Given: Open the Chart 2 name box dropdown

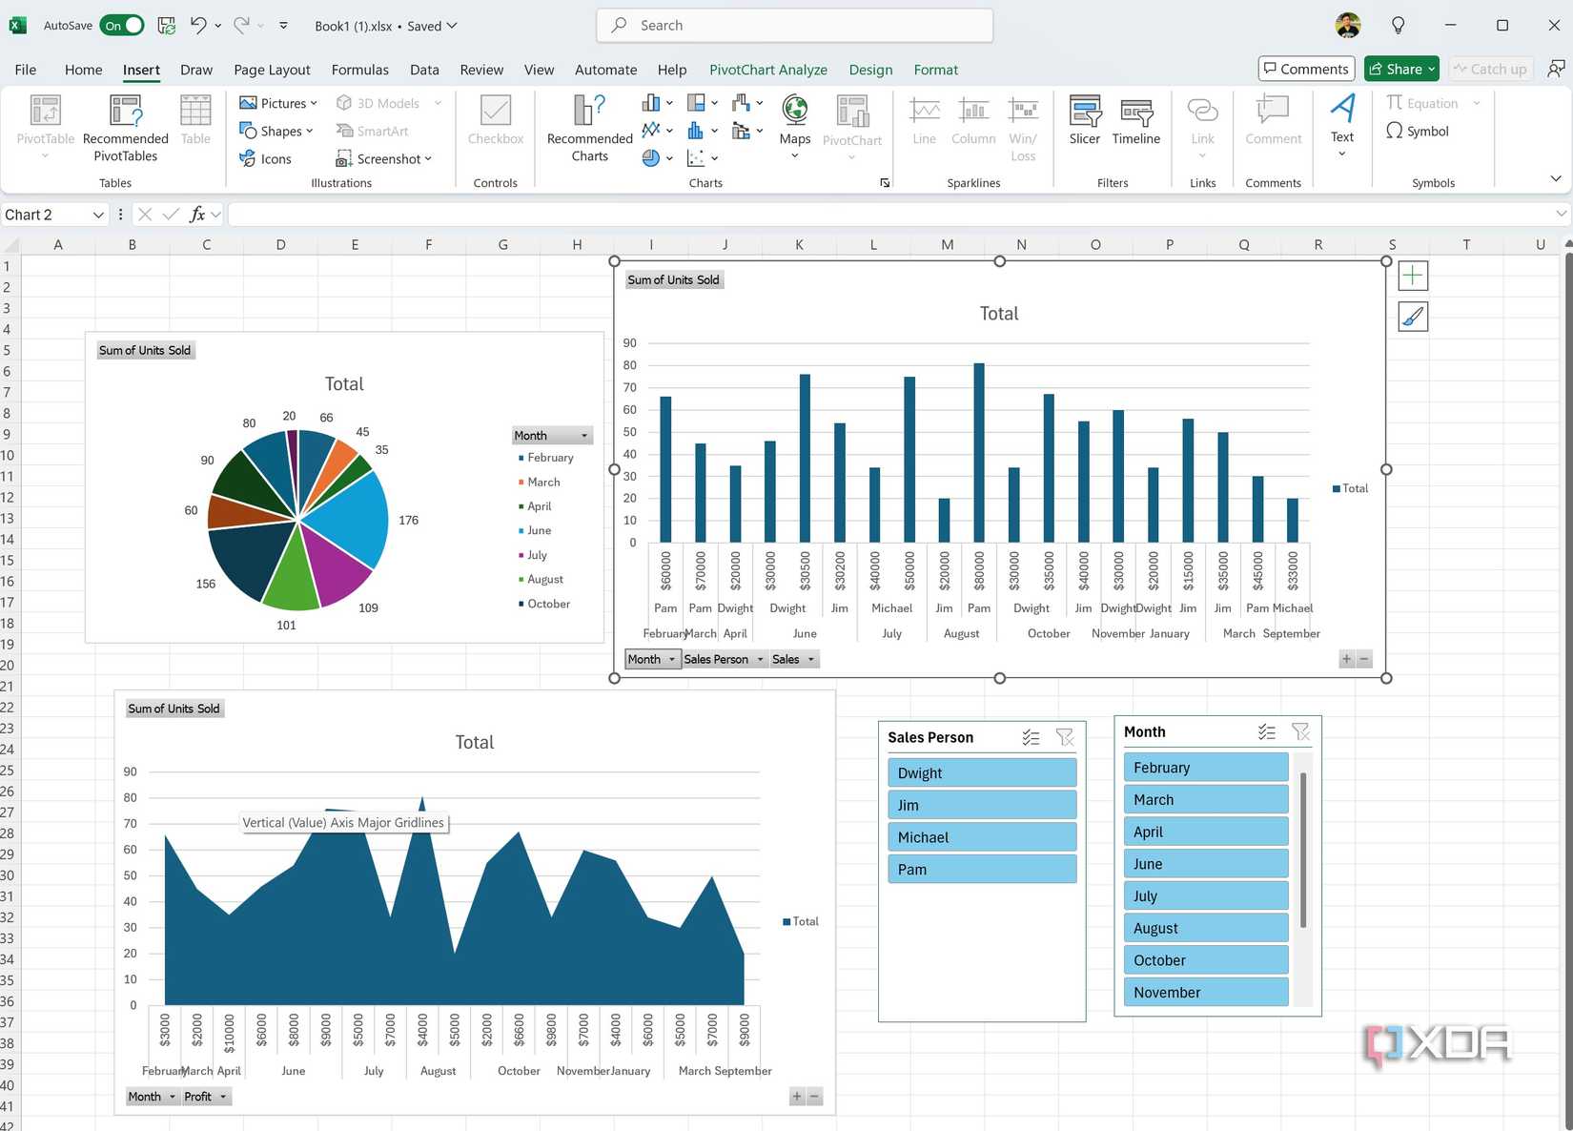Looking at the screenshot, I should 98,215.
